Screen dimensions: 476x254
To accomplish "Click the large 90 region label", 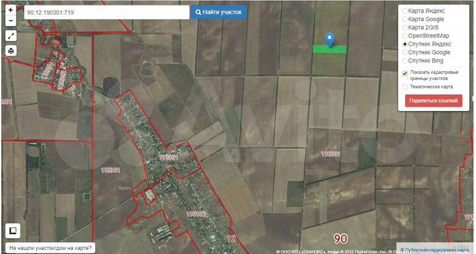I will point(340,239).
